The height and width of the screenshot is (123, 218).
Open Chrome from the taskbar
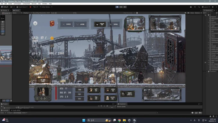[x=119, y=120]
